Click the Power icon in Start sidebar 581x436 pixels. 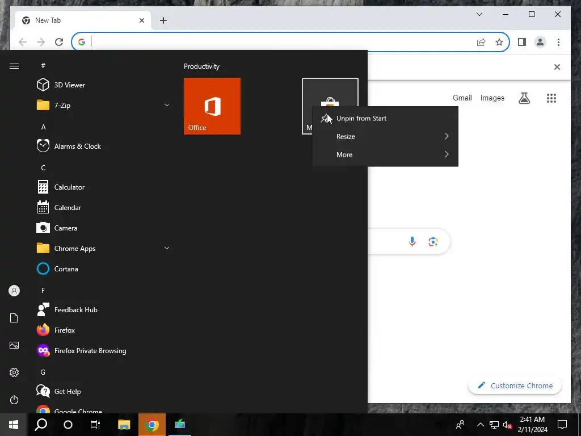click(x=14, y=400)
